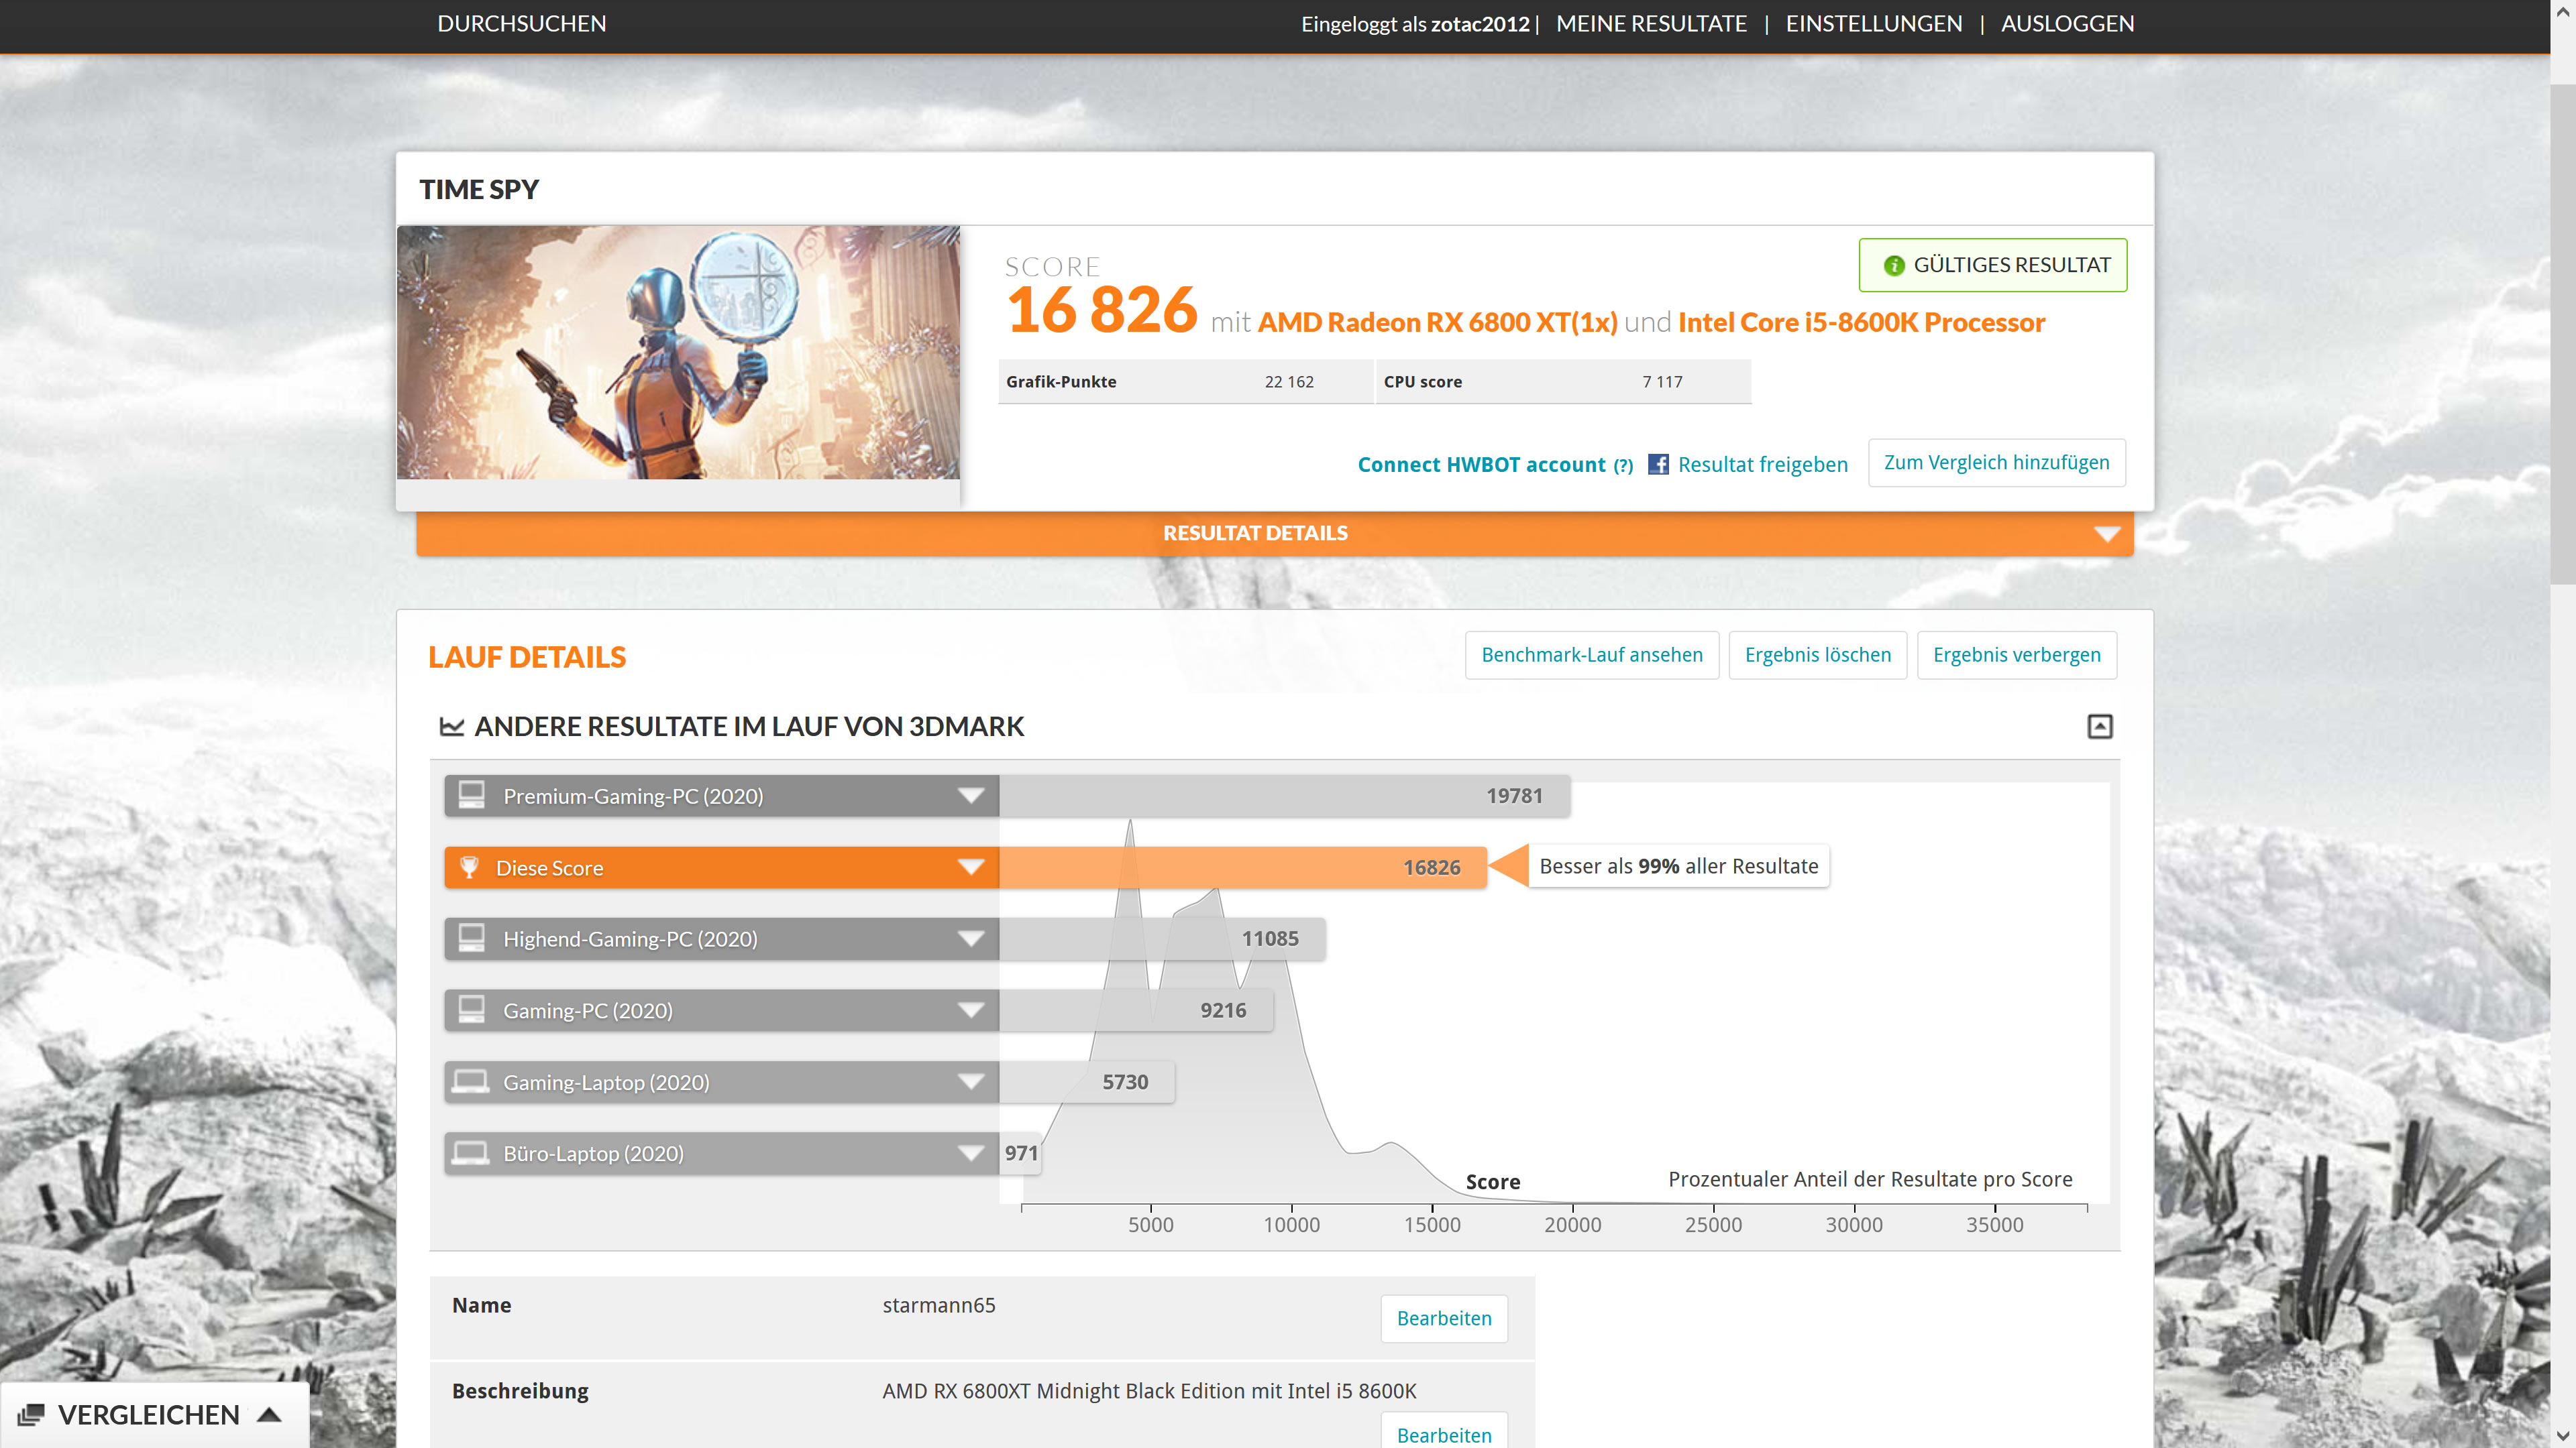Click Ergebnis löschen to delete the result

coord(1817,654)
